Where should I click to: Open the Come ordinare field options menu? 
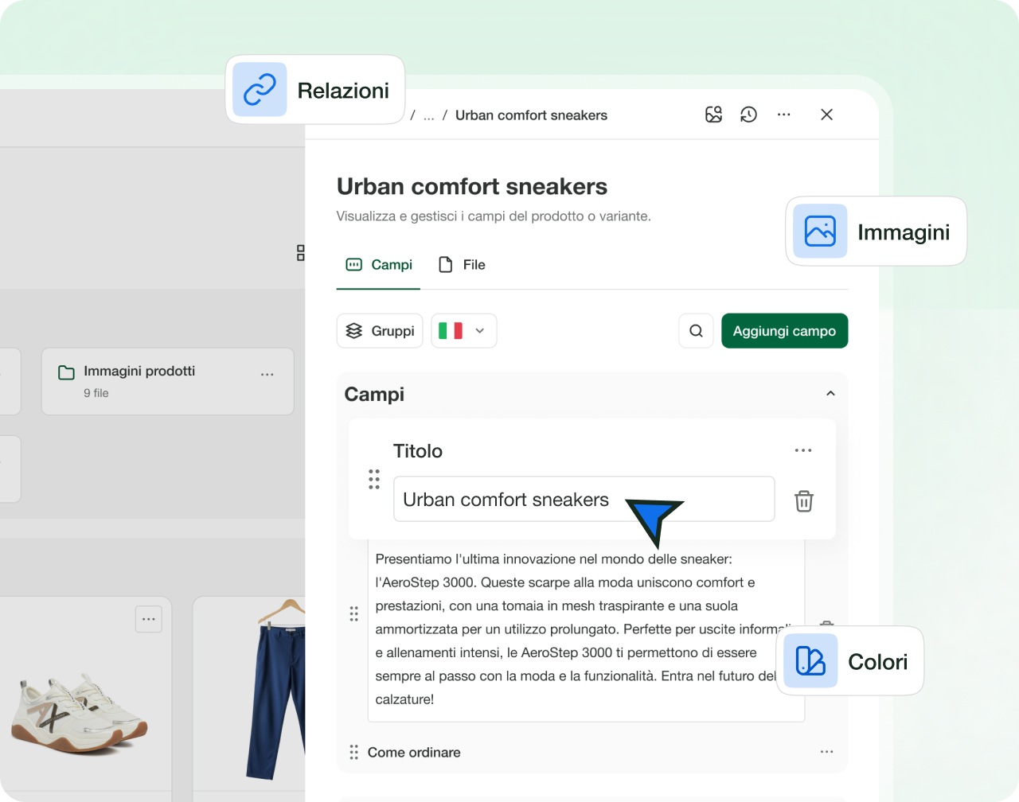826,751
